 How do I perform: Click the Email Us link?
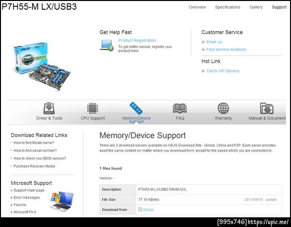[214, 42]
